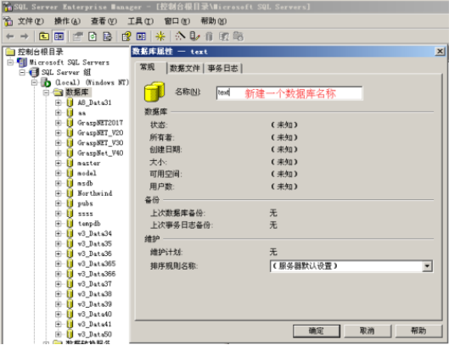Click the Up one level folder icon
The height and width of the screenshot is (345, 449).
[44, 36]
